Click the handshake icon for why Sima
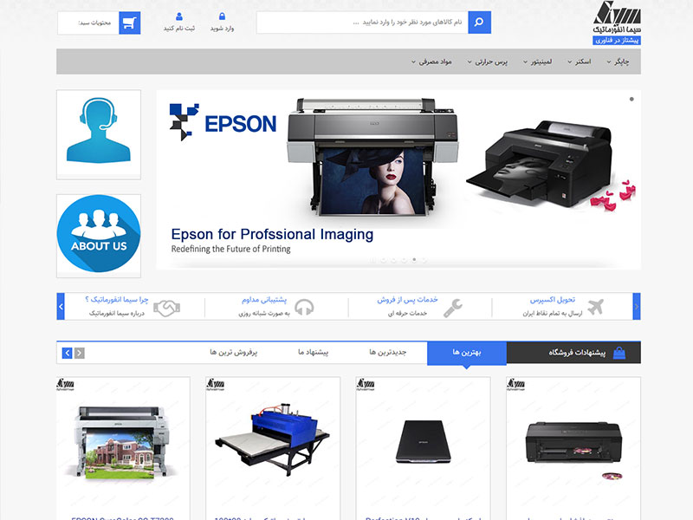 point(166,308)
